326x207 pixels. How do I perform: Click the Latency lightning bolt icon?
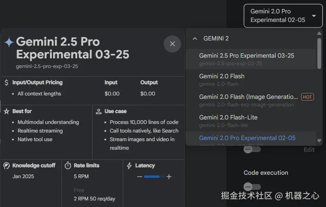pos(129,165)
